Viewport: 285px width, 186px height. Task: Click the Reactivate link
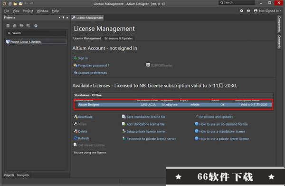(x=85, y=117)
